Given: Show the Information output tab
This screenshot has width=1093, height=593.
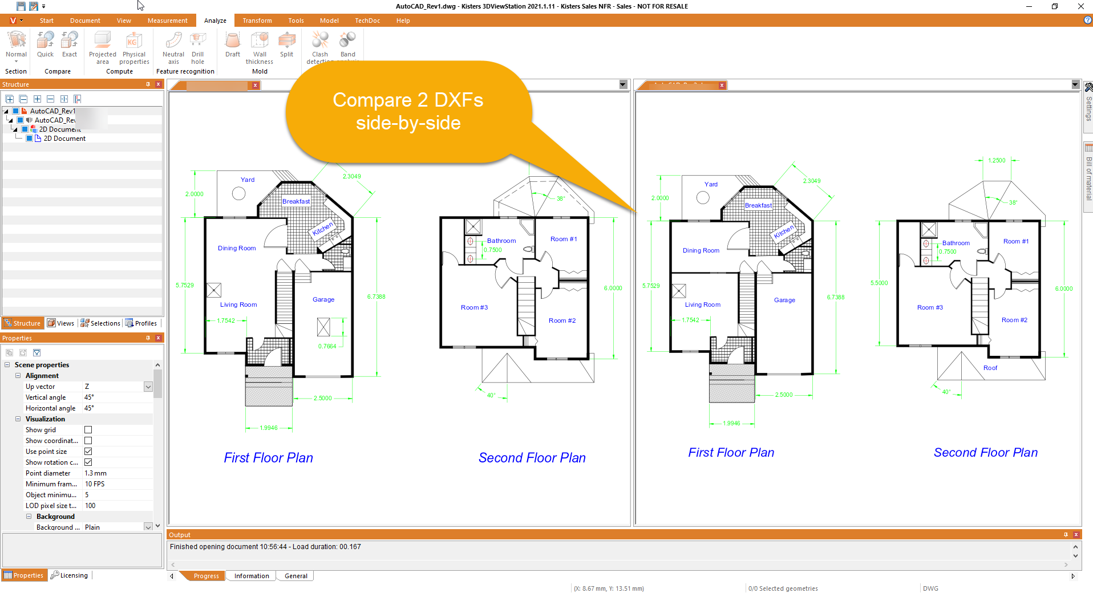Looking at the screenshot, I should [252, 576].
